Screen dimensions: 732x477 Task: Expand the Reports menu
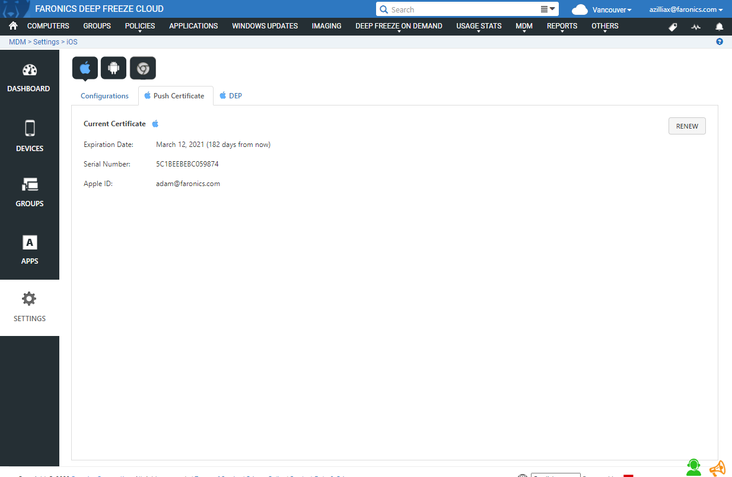coord(562,26)
